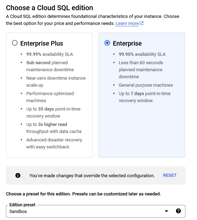Open the Learn more link
This screenshot has width=197, height=220.
(127, 24)
